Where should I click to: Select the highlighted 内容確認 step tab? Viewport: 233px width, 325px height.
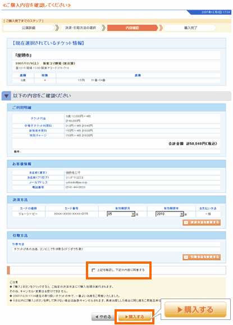[x=133, y=28]
